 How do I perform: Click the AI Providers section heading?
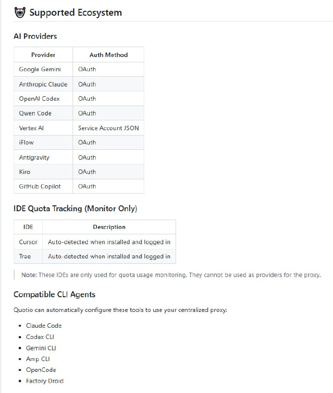coord(35,36)
